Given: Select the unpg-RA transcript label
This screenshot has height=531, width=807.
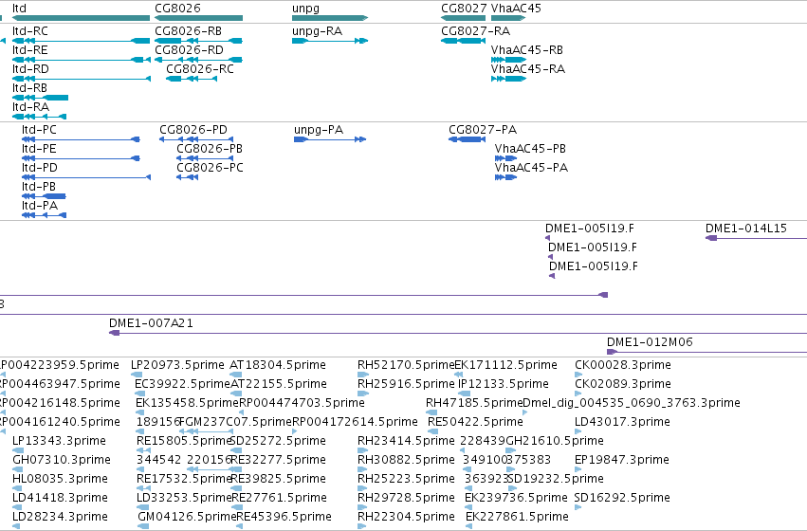Looking at the screenshot, I should 317,31.
